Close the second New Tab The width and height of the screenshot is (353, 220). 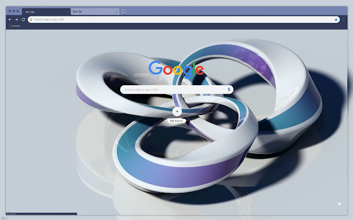[117, 12]
